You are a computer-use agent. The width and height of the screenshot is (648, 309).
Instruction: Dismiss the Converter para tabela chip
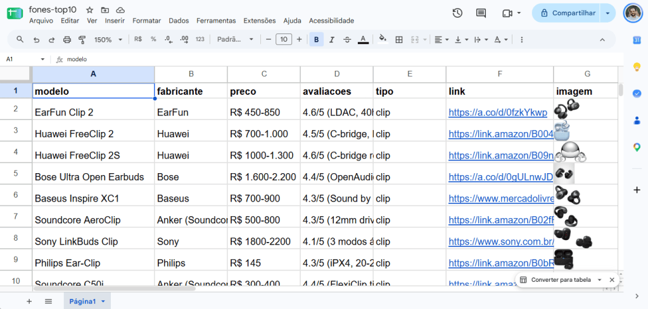[612, 280]
